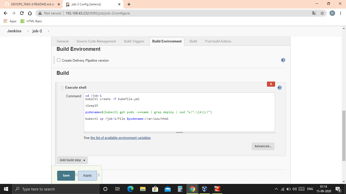Image resolution: width=346 pixels, height=194 pixels.
Task: Open help icon for Execute shell
Action: [x=280, y=88]
